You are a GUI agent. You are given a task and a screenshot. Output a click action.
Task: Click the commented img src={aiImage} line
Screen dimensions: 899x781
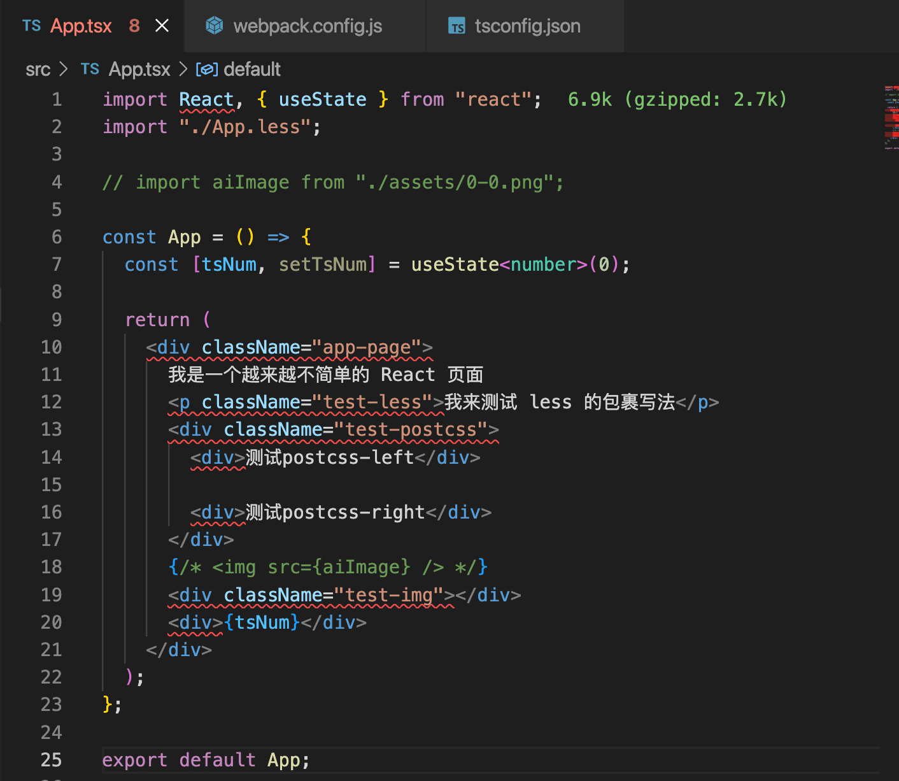coord(328,567)
